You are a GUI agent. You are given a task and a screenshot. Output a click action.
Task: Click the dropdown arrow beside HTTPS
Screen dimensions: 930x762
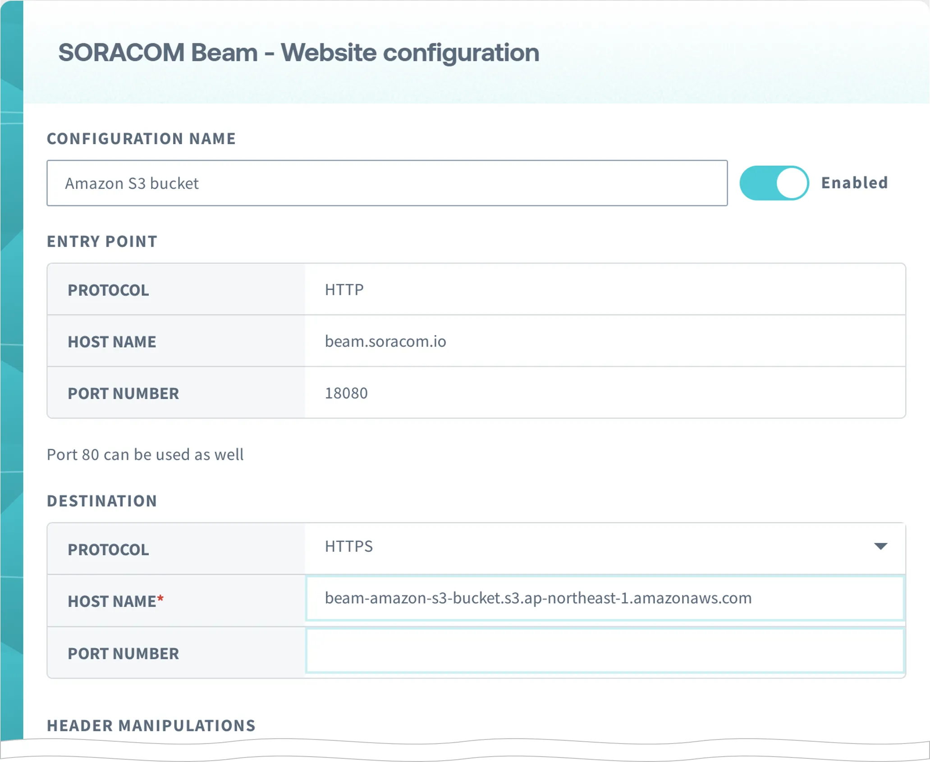pos(880,547)
